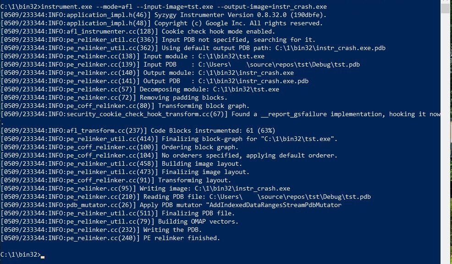Click the Input PDB path ending tst.pdb
The image size is (452, 264).
click(x=279, y=64)
